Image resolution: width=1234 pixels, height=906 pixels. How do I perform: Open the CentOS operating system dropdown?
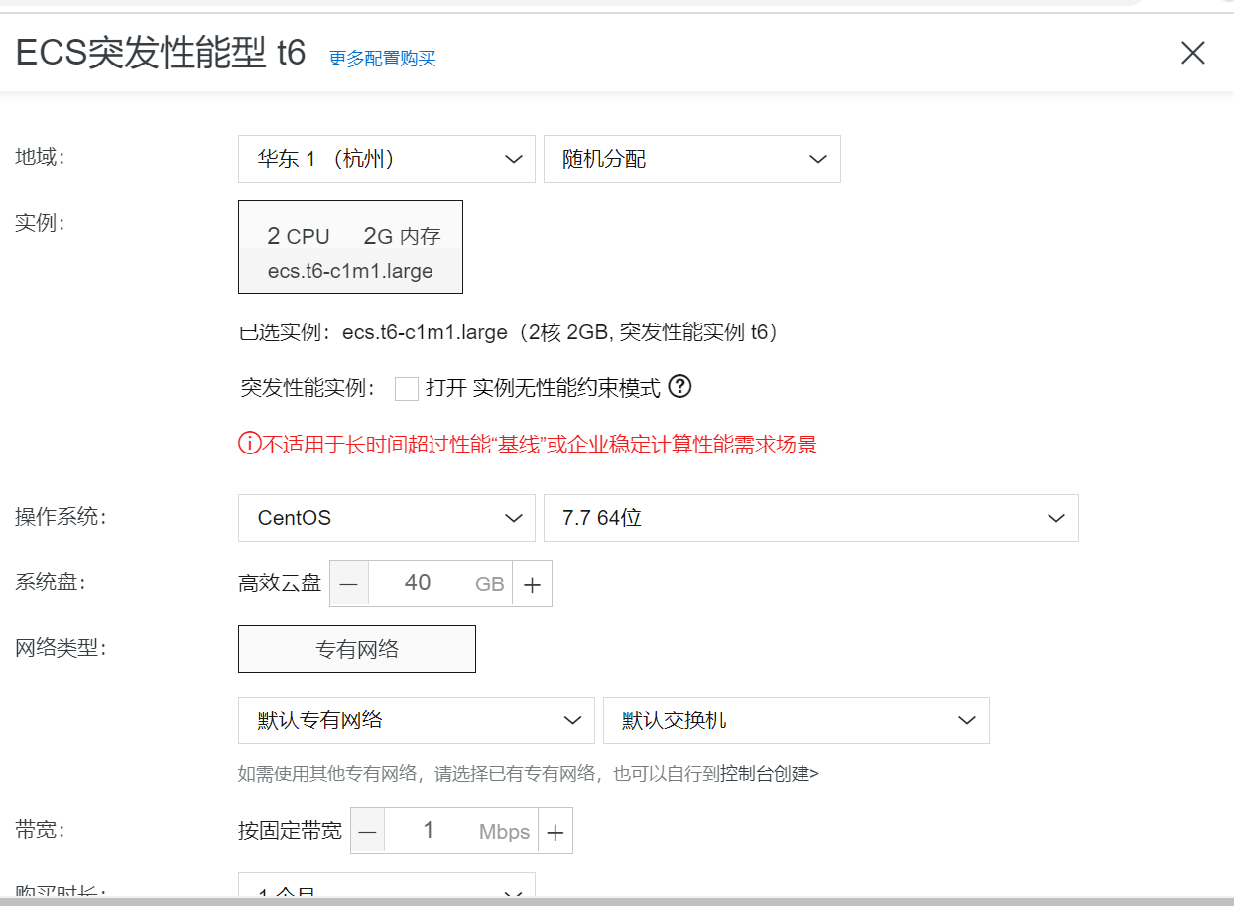pos(387,518)
